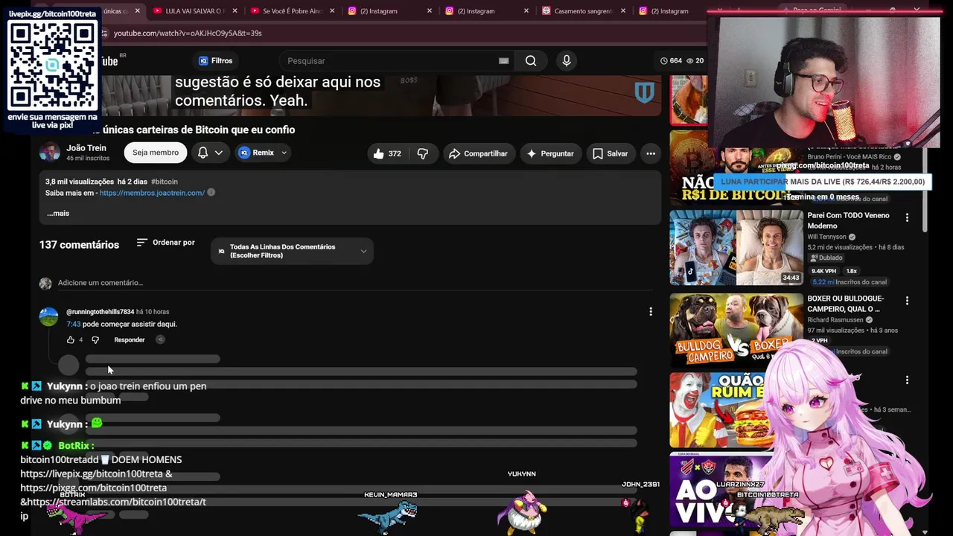Open the 'BOXER OU BULDOGUE-CAMPEIRO' video title
953x536 pixels.
(x=846, y=304)
